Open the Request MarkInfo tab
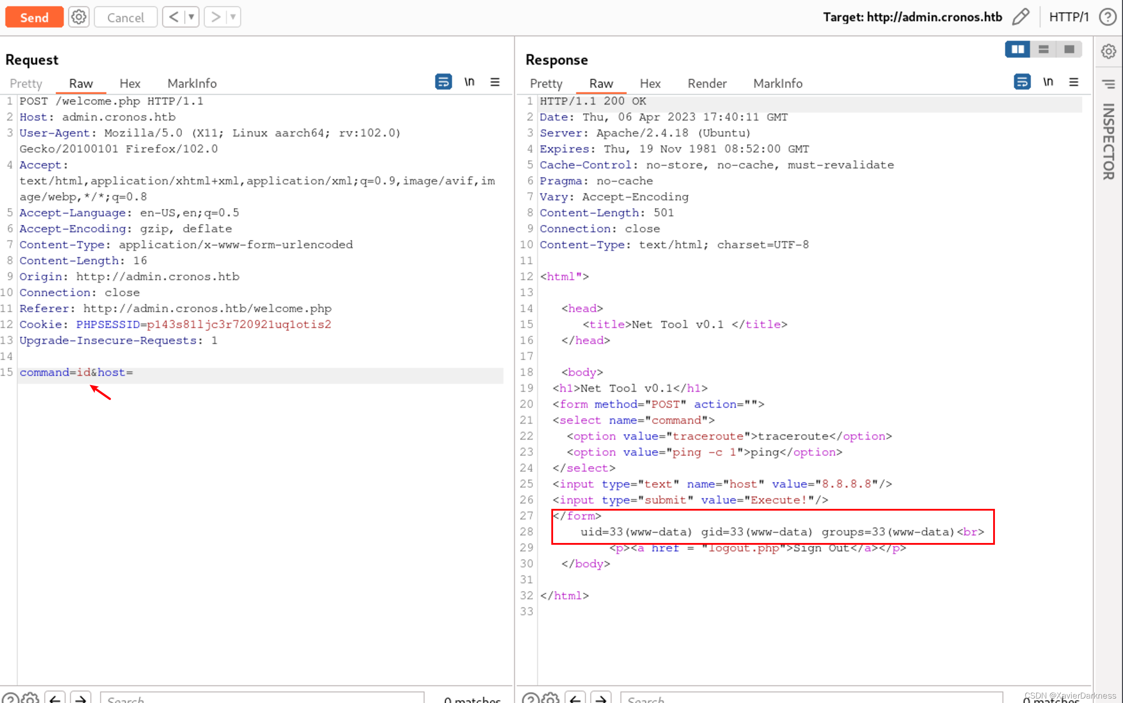 (192, 83)
